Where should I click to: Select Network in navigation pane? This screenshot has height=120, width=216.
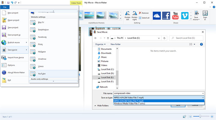pos(102,87)
